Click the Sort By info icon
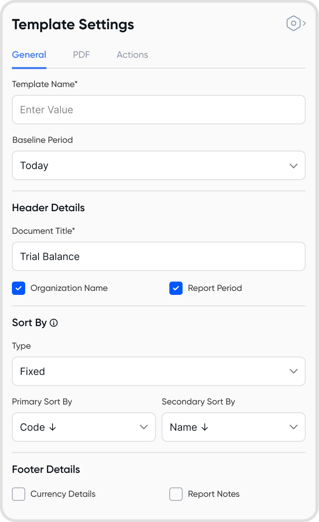The width and height of the screenshot is (319, 522). (x=54, y=323)
